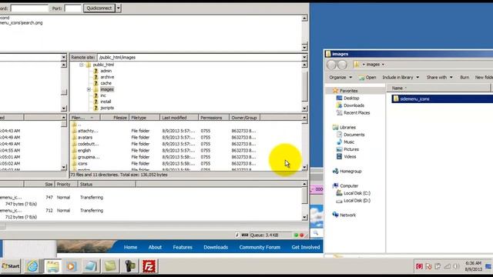Open the Features link on the website
Viewport: 493px width, 277px height.
[183, 247]
